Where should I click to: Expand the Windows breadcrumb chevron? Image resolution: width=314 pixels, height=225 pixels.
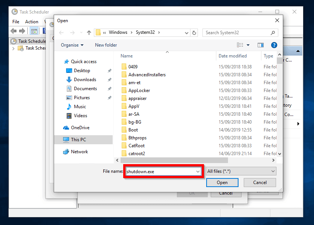pos(131,32)
